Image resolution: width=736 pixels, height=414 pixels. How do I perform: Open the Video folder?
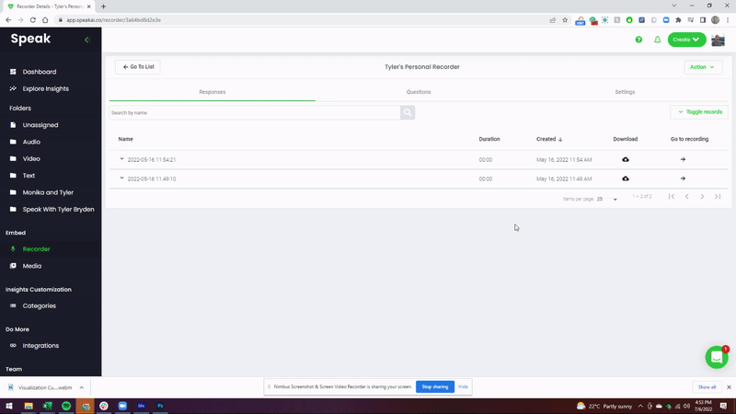pos(31,158)
